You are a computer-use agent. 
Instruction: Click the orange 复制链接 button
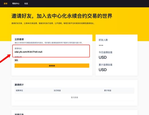52,66
